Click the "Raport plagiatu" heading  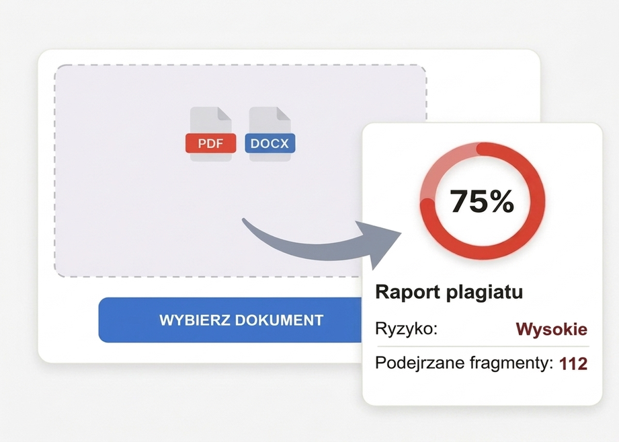pyautogui.click(x=449, y=292)
